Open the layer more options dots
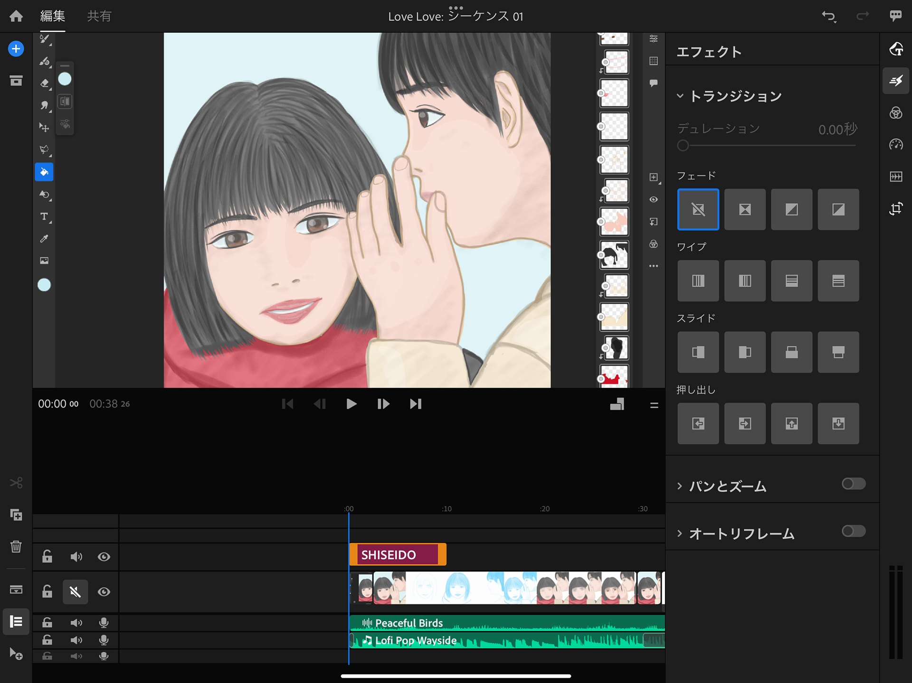912x683 pixels. pos(654,266)
